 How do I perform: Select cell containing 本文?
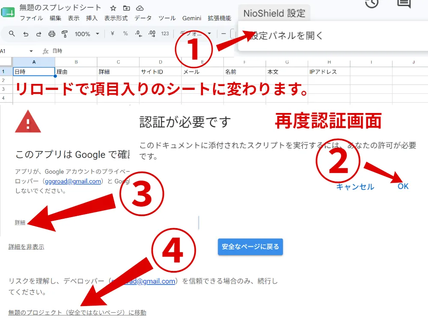tap(287, 71)
